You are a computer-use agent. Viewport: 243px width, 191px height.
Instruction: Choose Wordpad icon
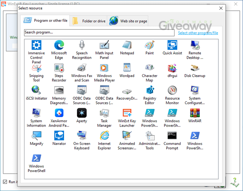click(127, 68)
